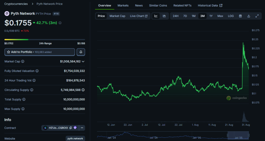Open info tooltip for 24 Hour Trading Vol
The width and height of the screenshot is (265, 141).
tap(34, 81)
